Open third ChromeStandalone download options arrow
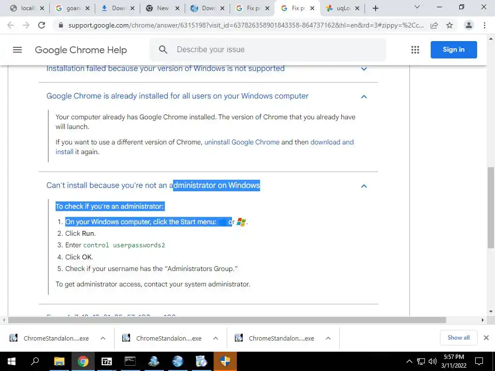This screenshot has width=495, height=371. [x=328, y=338]
